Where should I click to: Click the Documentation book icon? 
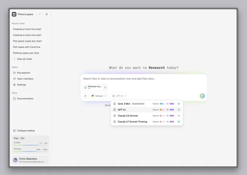(x=14, y=99)
